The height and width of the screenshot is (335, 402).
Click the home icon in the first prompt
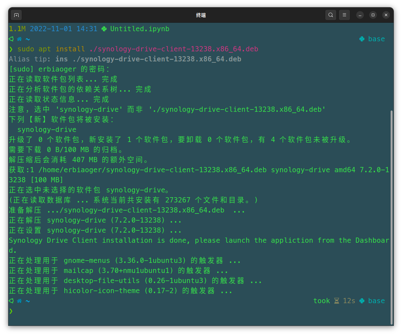[20, 39]
